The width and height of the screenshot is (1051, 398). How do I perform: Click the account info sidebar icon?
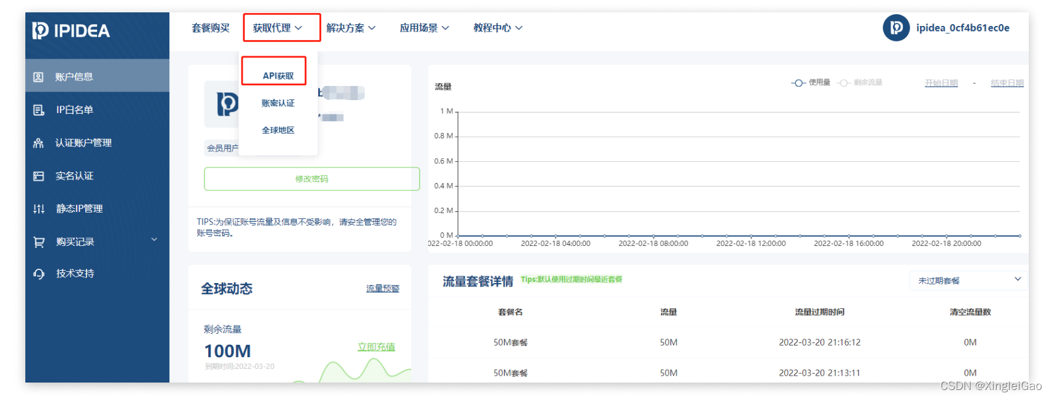pos(38,77)
